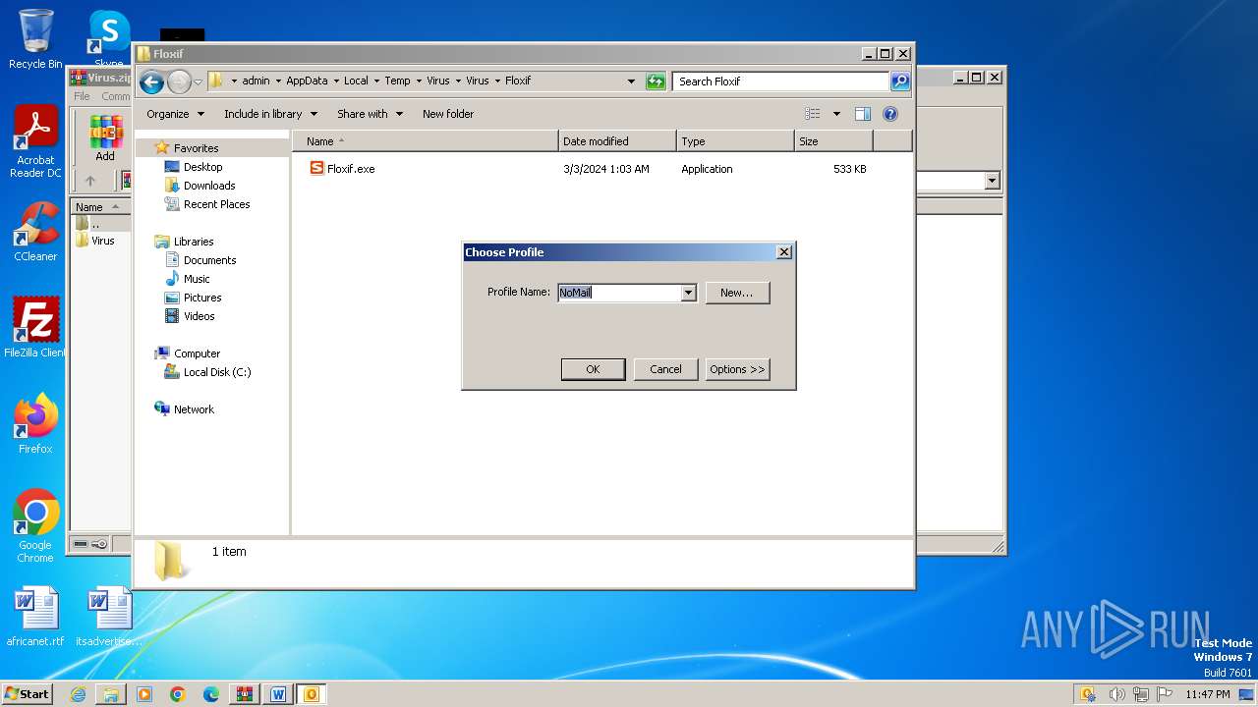Screen dimensions: 1258x707
Task: Open the Recycle Bin desktop icon
Action: (x=35, y=39)
